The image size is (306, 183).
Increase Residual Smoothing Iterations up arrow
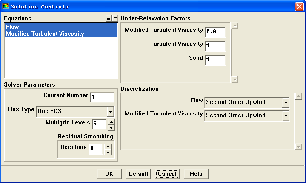click(107, 146)
